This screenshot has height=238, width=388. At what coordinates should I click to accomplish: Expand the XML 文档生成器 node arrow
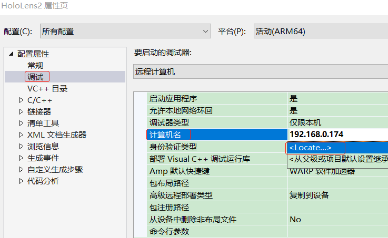click(21, 134)
